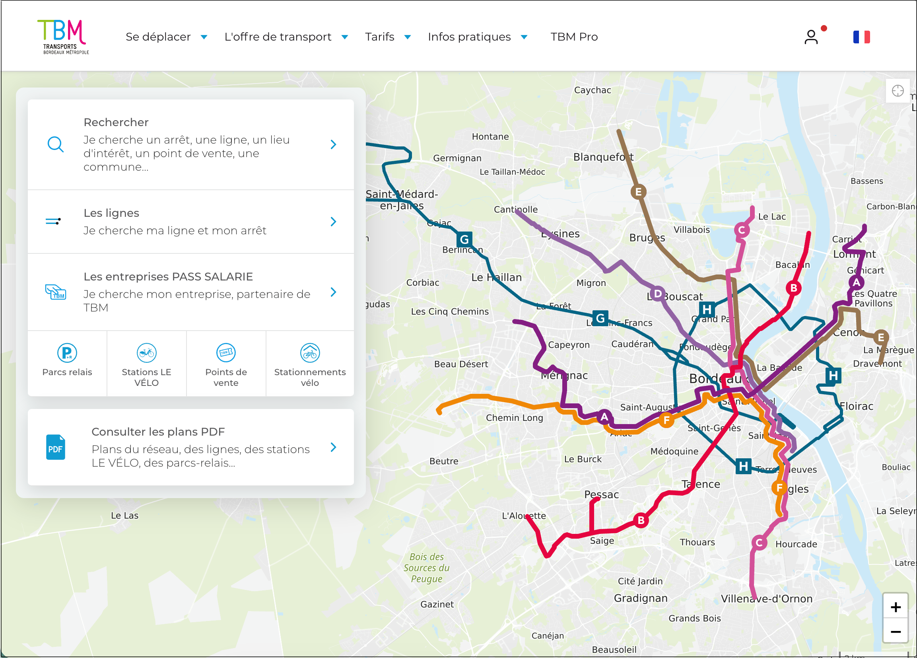Zoom in the map with plus button
Screen dimensions: 917x658
click(x=896, y=607)
